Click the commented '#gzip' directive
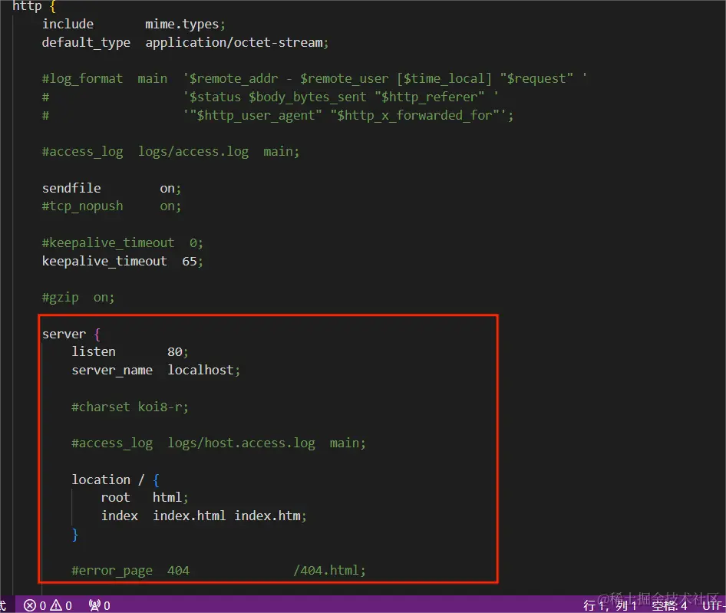Screen dimensions: 726x613 pyautogui.click(x=60, y=297)
